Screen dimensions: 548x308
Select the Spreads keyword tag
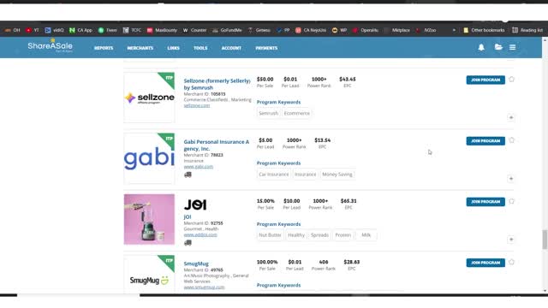coord(319,235)
